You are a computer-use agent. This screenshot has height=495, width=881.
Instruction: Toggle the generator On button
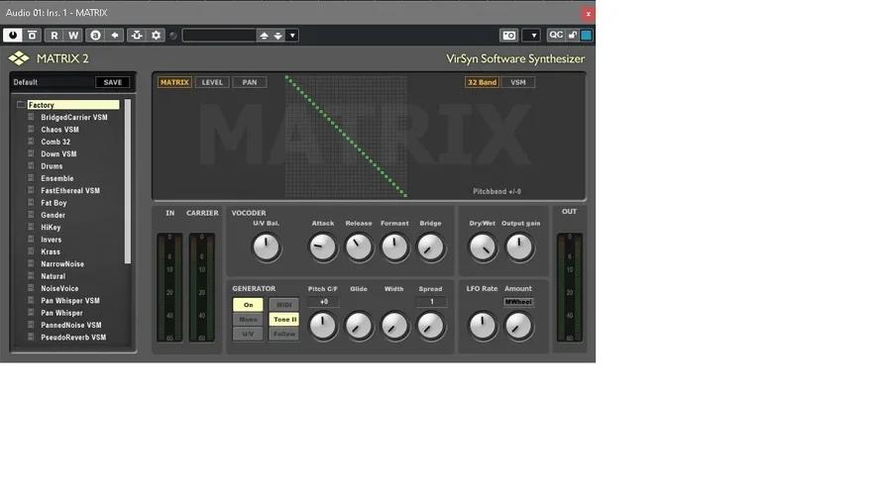(248, 305)
